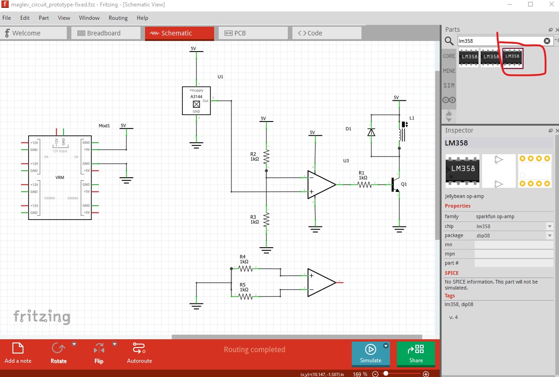The height and width of the screenshot is (377, 559).
Task: Select the third LM358 part thumbnail
Action: (512, 58)
